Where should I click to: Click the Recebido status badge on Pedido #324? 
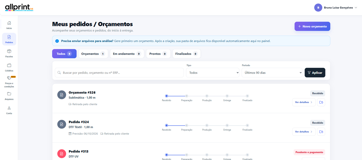(318, 123)
